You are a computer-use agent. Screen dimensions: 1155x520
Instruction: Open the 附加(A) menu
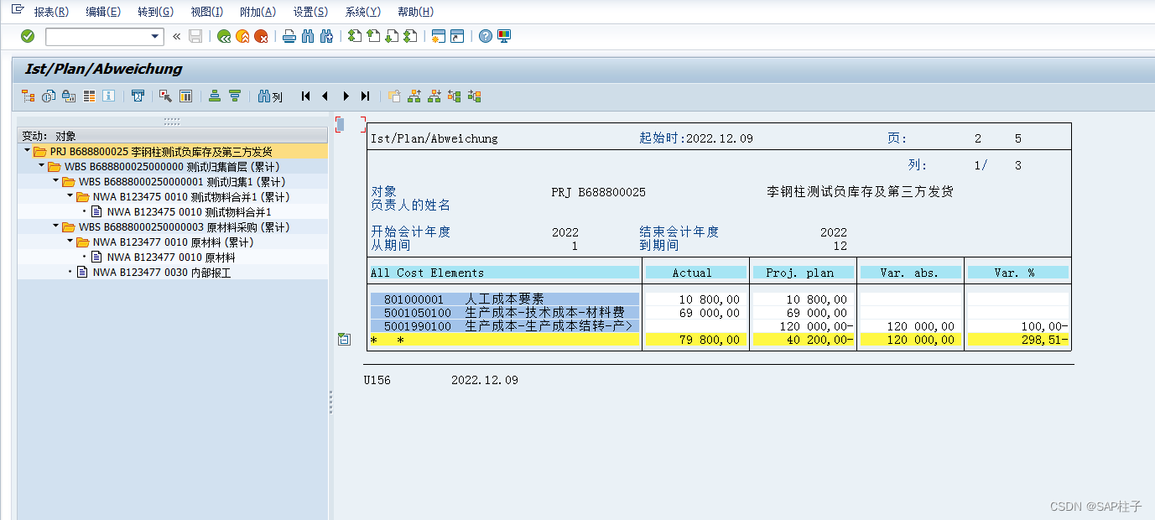258,12
